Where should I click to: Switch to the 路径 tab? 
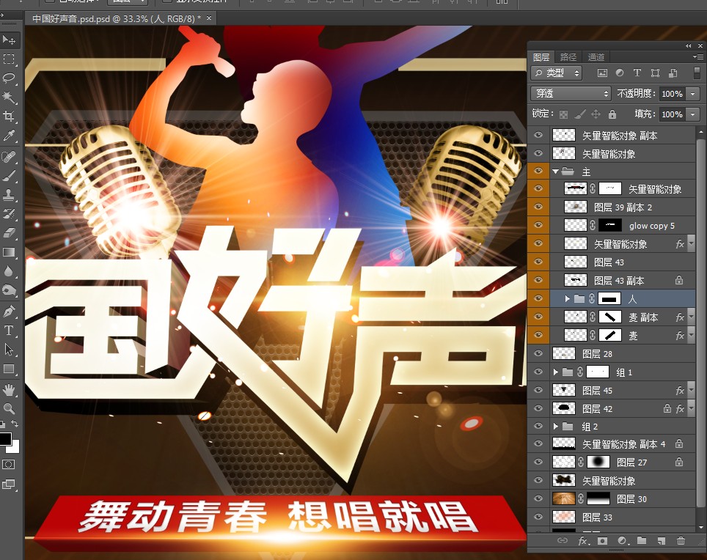click(568, 57)
